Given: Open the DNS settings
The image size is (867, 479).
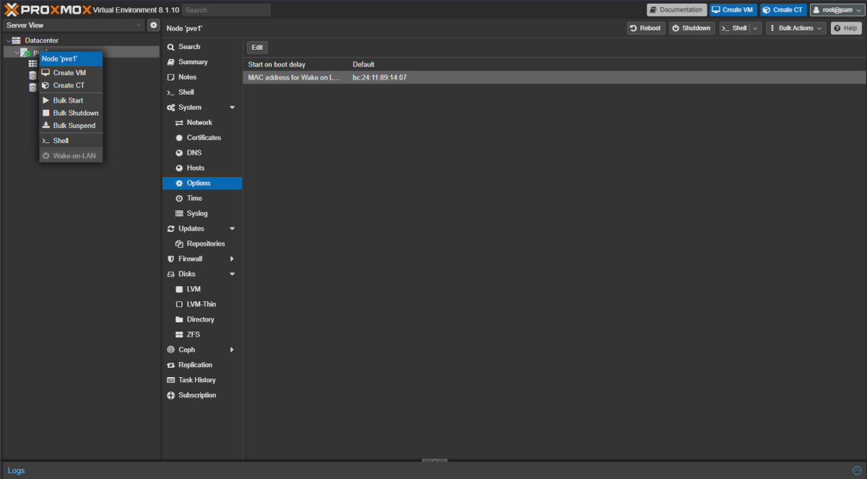Looking at the screenshot, I should 202,153.
